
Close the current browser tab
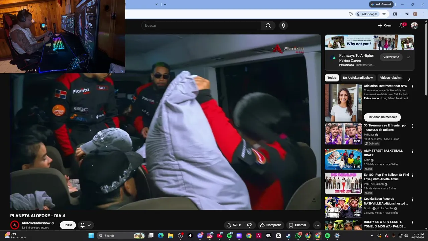pos(157,4)
